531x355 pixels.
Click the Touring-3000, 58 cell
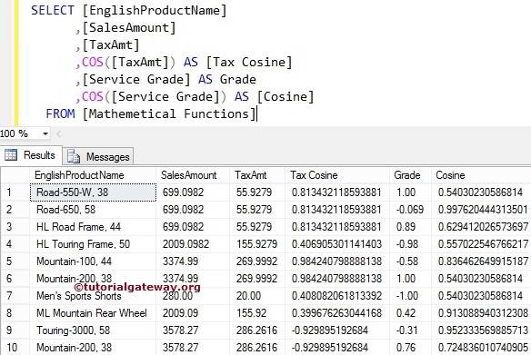pyautogui.click(x=93, y=330)
